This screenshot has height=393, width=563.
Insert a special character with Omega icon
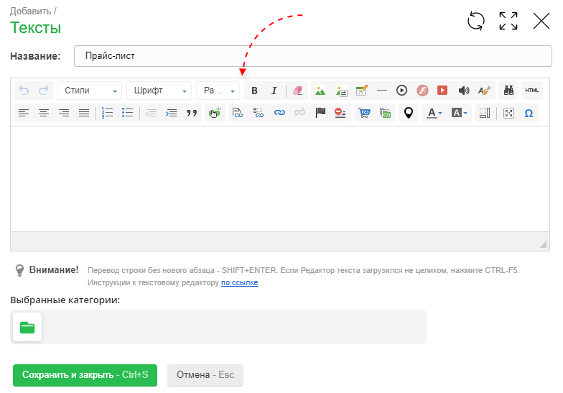[529, 113]
